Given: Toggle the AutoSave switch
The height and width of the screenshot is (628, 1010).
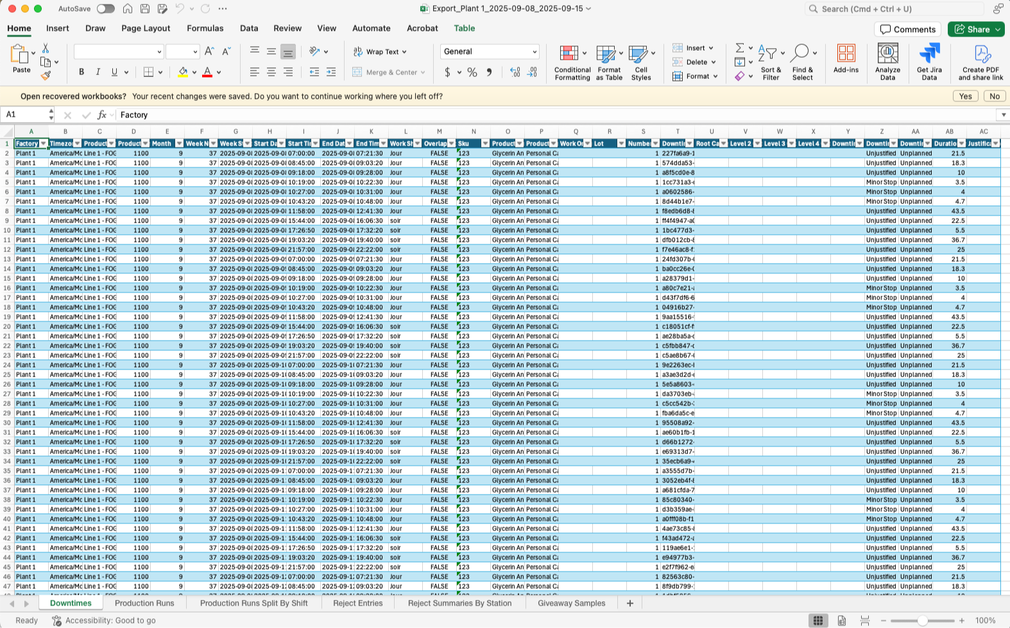Looking at the screenshot, I should pyautogui.click(x=106, y=9).
